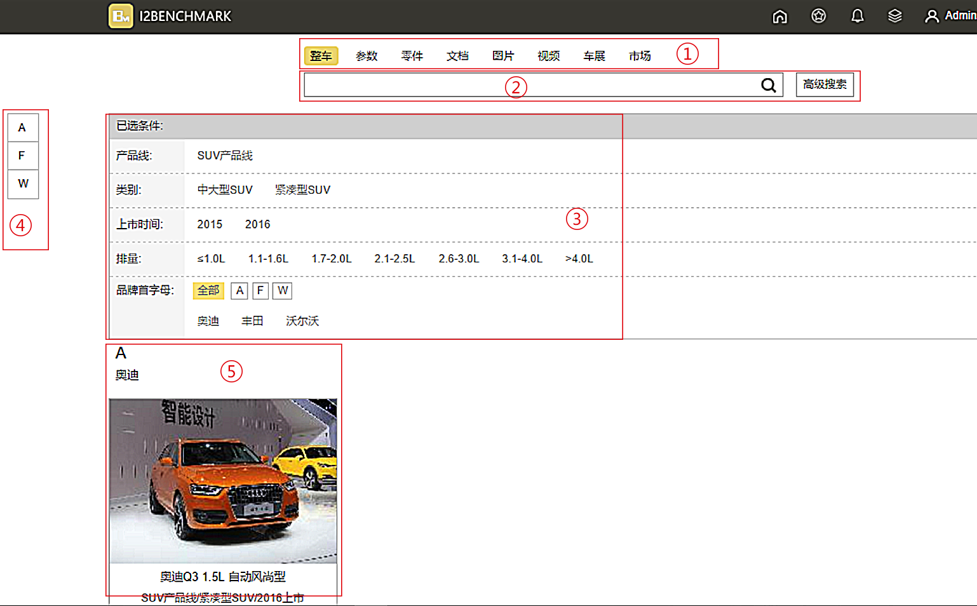Select 全部 brand initial filter
Image resolution: width=977 pixels, height=606 pixels.
208,291
